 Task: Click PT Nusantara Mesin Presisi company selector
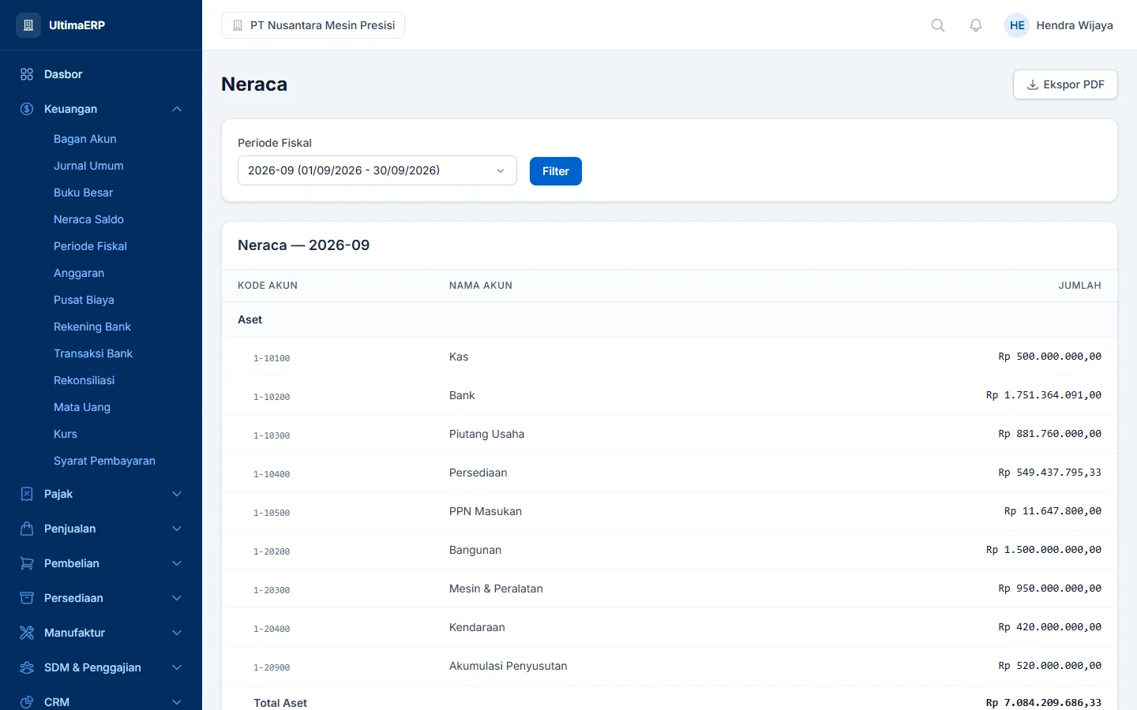(x=313, y=25)
